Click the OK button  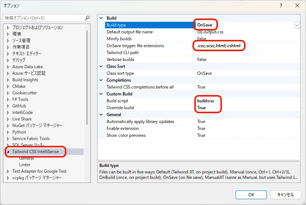click(251, 194)
